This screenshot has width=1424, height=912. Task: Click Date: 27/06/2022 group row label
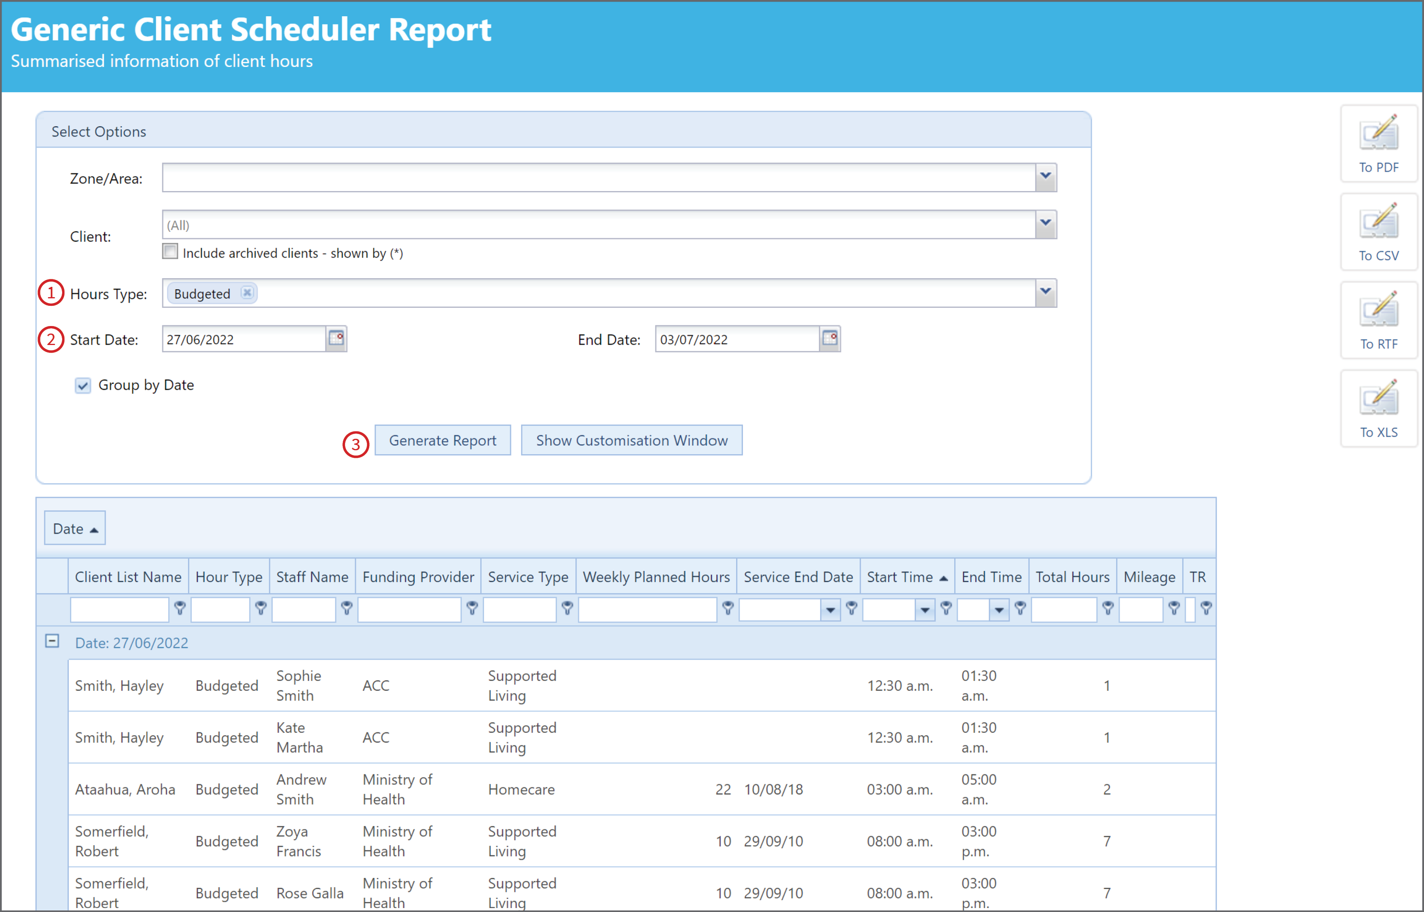pyautogui.click(x=131, y=643)
